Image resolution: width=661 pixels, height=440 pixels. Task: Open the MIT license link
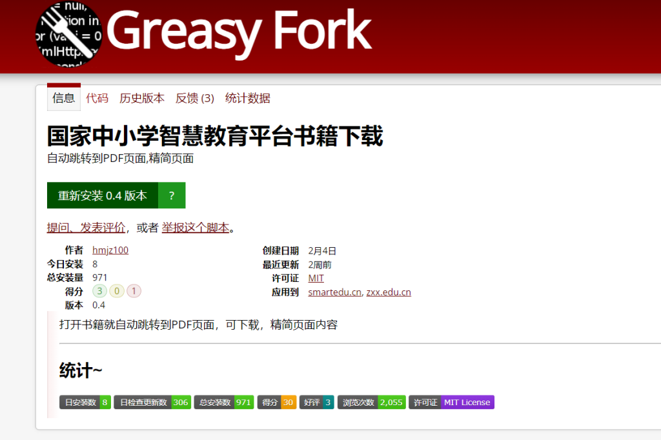pyautogui.click(x=316, y=278)
